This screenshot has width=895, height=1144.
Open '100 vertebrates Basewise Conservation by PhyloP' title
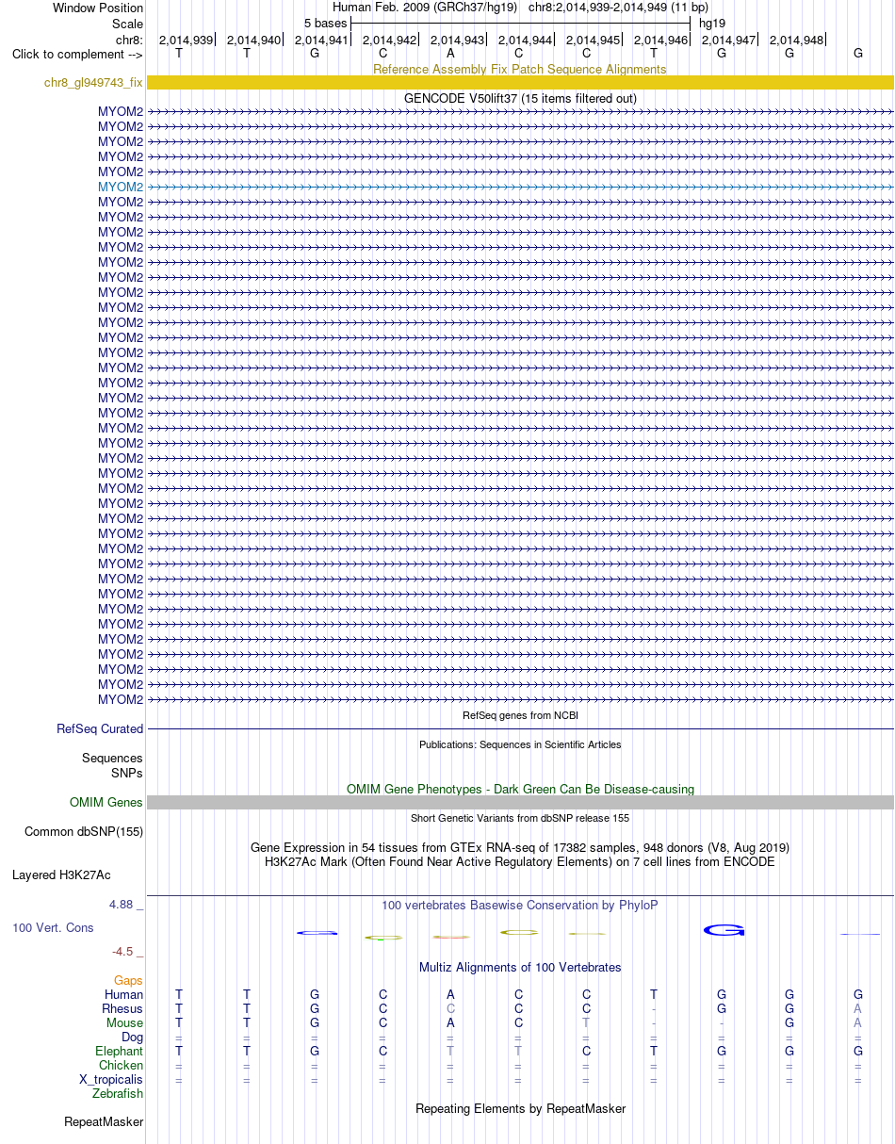(520, 905)
